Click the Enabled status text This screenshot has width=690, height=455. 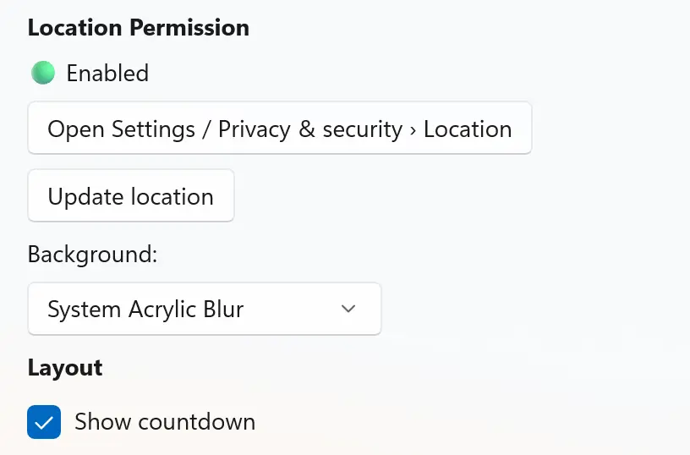(x=107, y=74)
